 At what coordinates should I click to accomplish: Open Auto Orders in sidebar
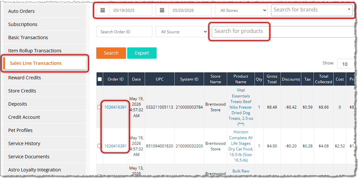coord(44,11)
